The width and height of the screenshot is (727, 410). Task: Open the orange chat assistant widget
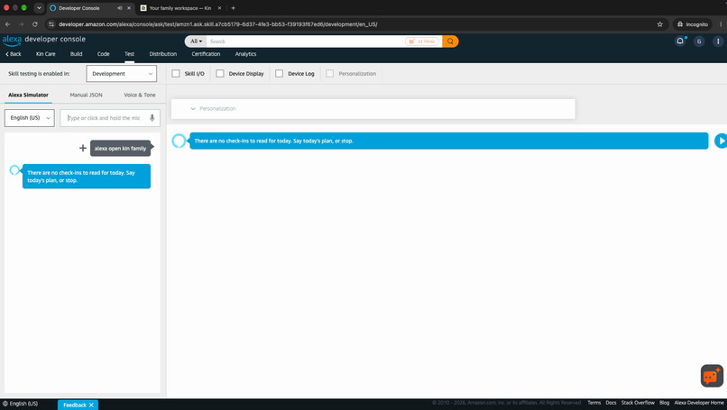pos(712,376)
